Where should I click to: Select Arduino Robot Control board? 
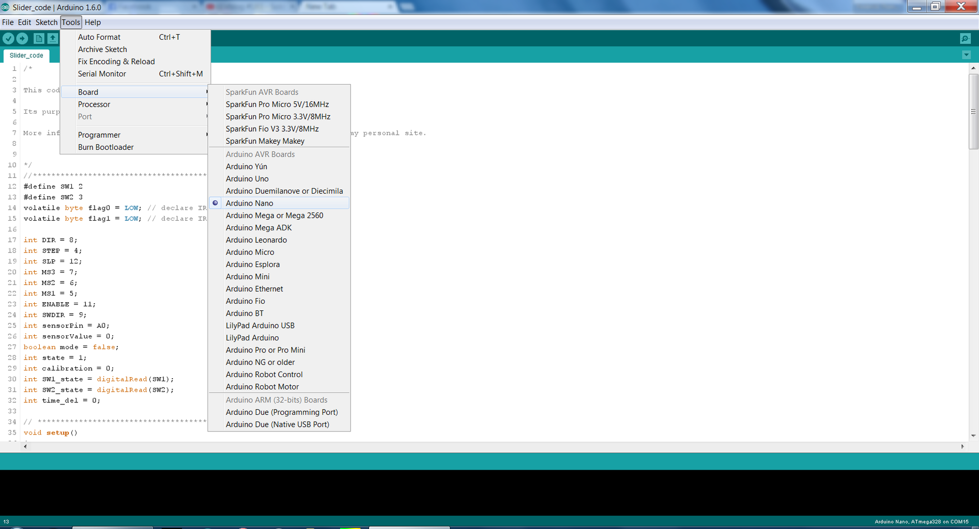279,375
